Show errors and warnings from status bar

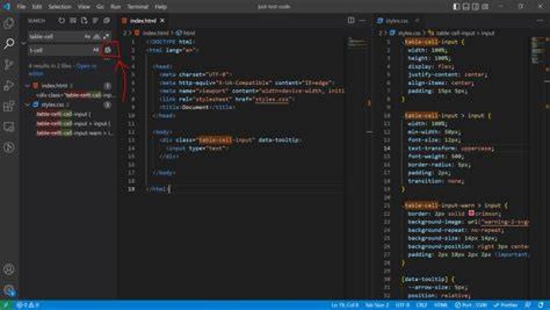click(x=27, y=305)
